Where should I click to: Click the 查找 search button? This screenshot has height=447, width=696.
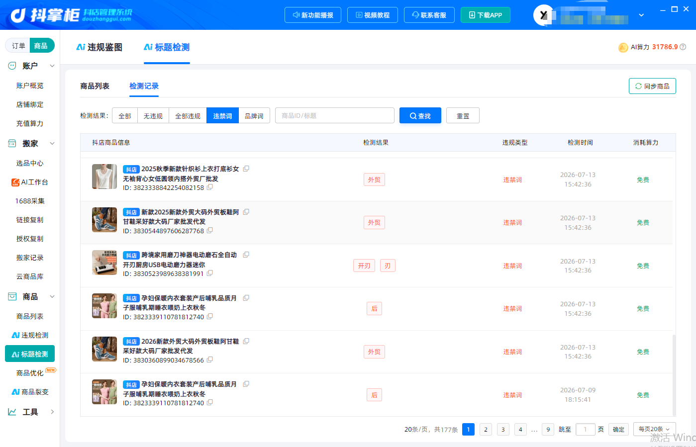click(420, 115)
